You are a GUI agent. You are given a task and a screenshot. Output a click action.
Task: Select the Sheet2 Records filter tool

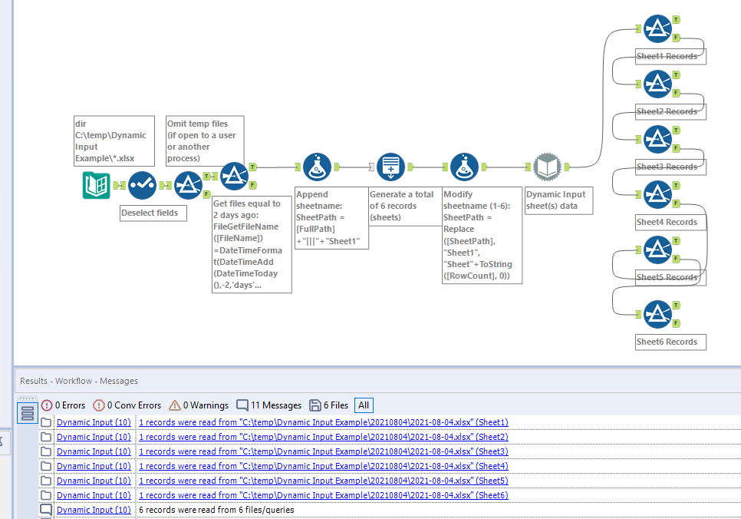coord(657,84)
